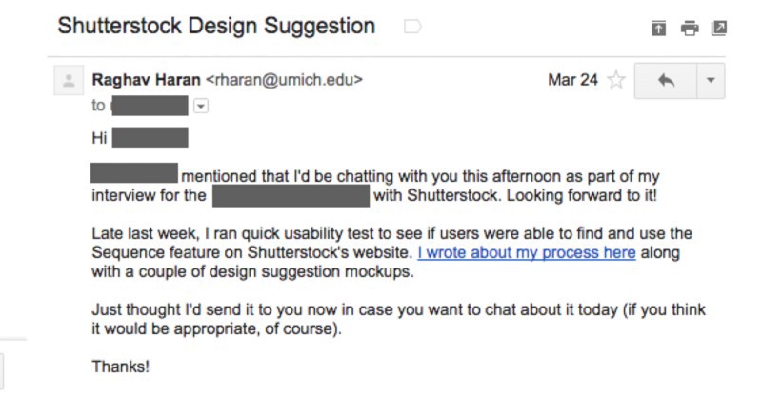
Task: Click the redacted name before "mentioned"
Action: pos(134,173)
